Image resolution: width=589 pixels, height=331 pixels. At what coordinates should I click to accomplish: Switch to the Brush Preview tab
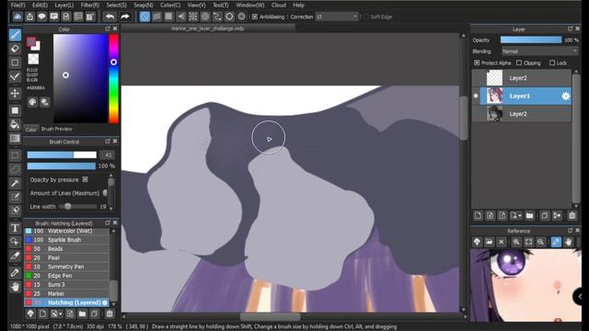(x=56, y=129)
